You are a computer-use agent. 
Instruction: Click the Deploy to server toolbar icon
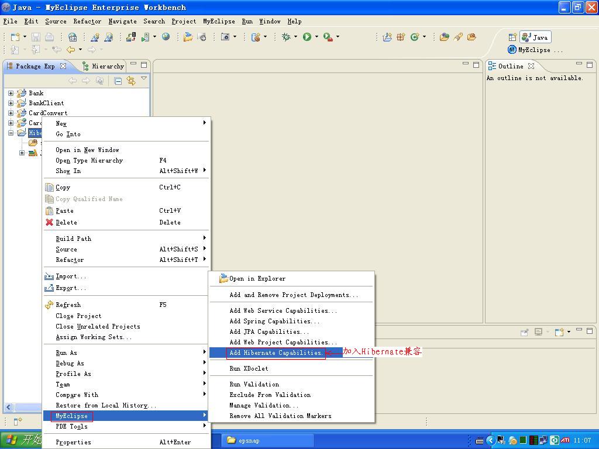tap(131, 37)
